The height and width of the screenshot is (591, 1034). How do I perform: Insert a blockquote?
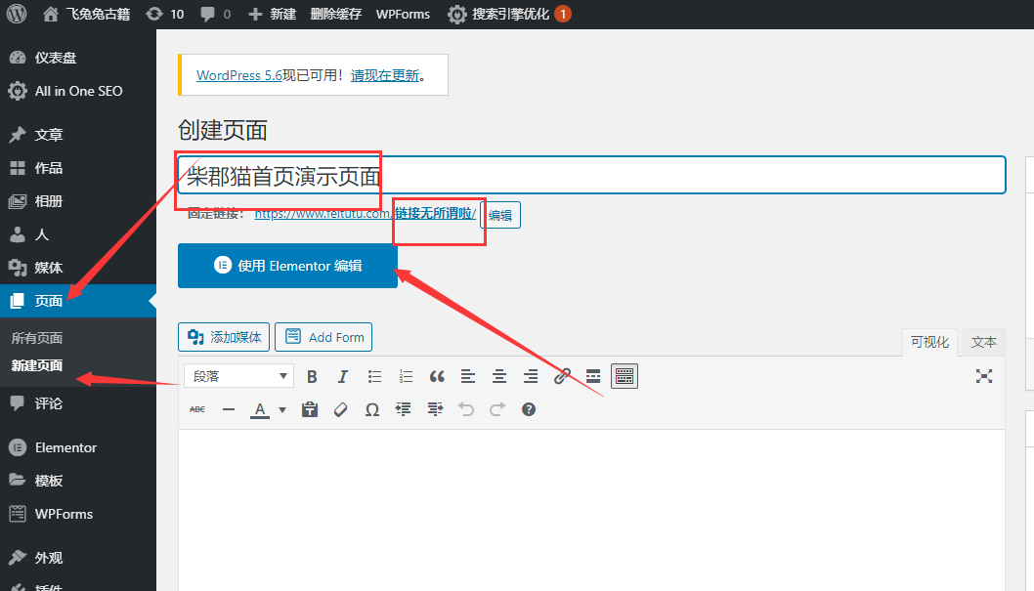[x=437, y=376]
